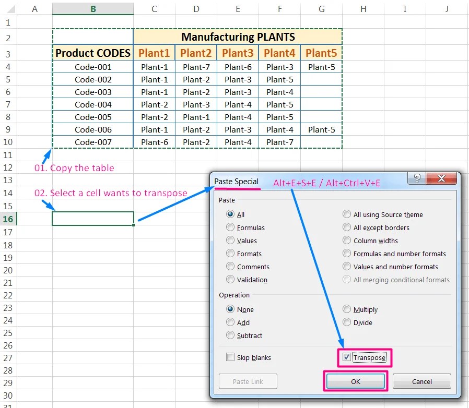Viewport: 469px width, 408px height.
Task: Click the OK button
Action: click(x=355, y=381)
